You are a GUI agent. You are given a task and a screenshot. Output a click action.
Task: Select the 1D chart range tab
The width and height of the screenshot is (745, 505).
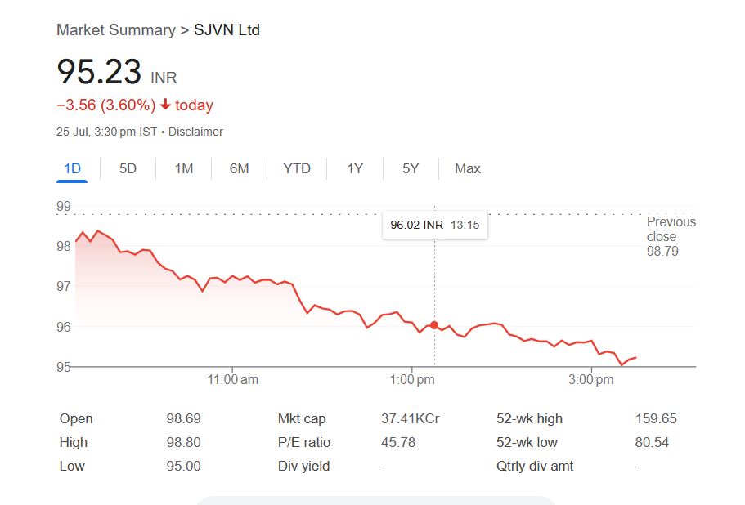point(73,168)
